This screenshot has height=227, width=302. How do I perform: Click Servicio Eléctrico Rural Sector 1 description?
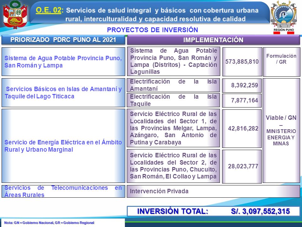click(x=173, y=128)
